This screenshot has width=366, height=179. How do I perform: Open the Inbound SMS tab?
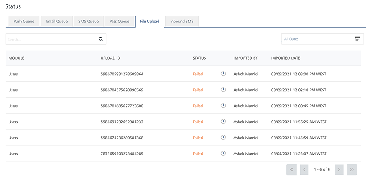click(182, 22)
